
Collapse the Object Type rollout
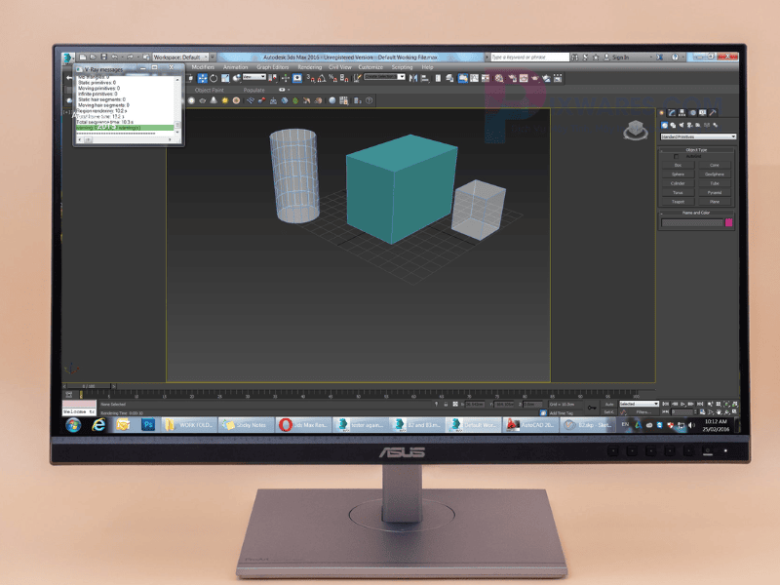point(697,149)
